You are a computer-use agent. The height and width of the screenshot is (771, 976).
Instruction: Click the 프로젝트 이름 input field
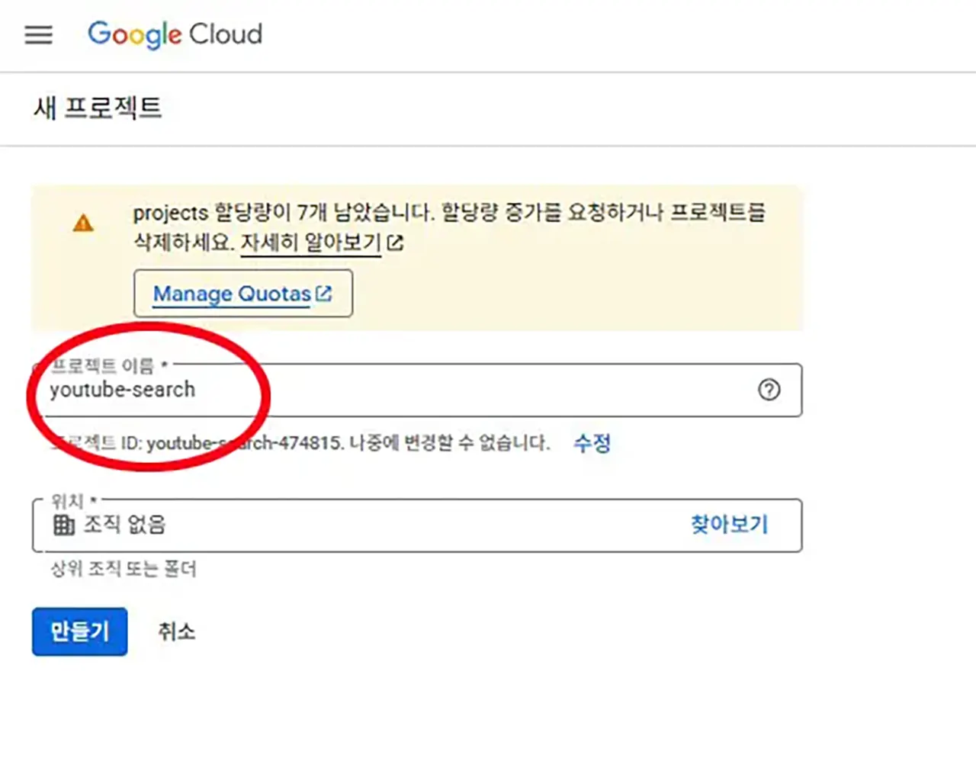[x=381, y=390]
